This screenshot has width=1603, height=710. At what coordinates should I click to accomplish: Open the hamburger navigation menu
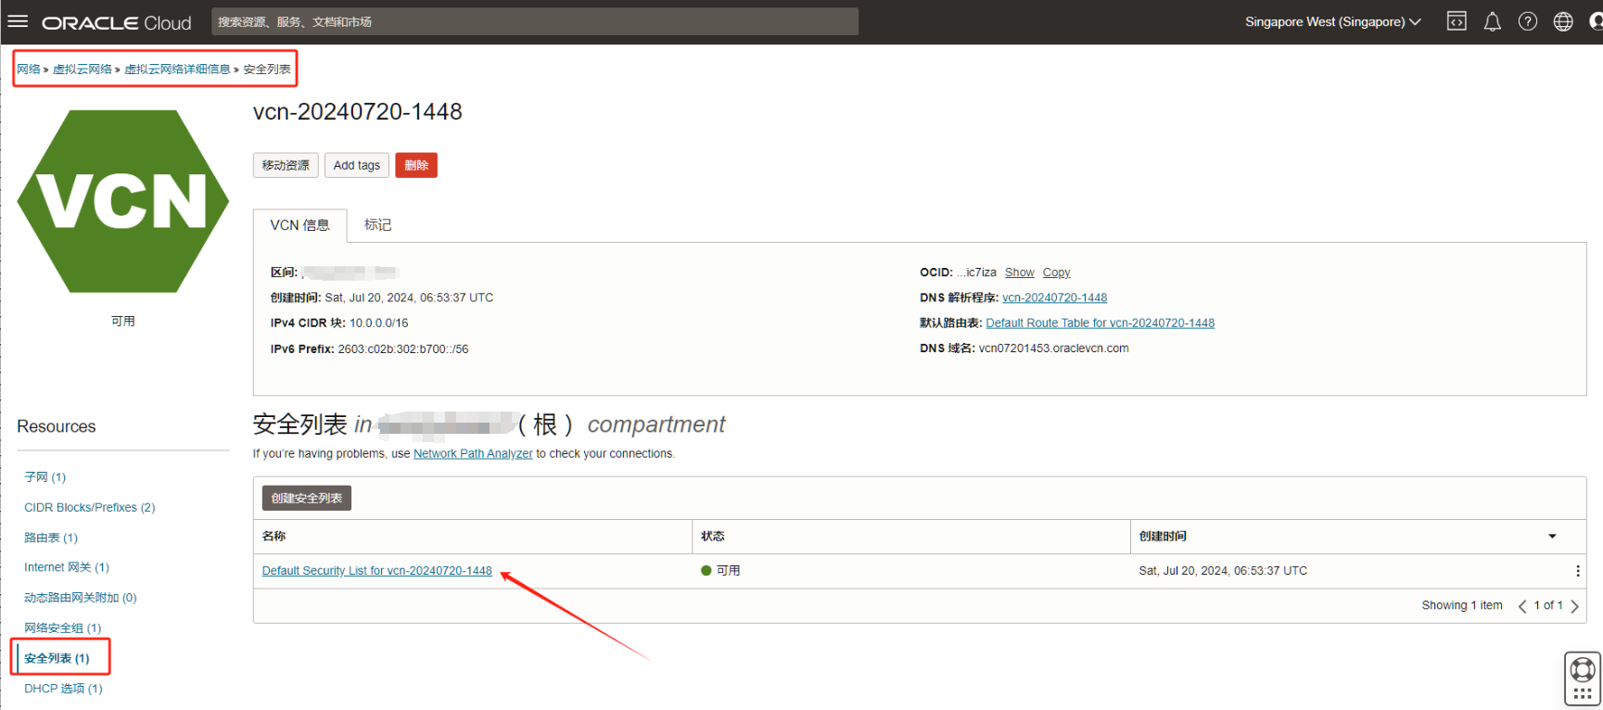click(18, 21)
